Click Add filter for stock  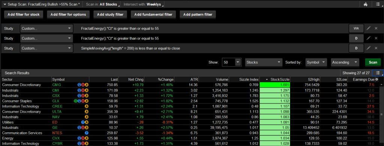click(24, 15)
